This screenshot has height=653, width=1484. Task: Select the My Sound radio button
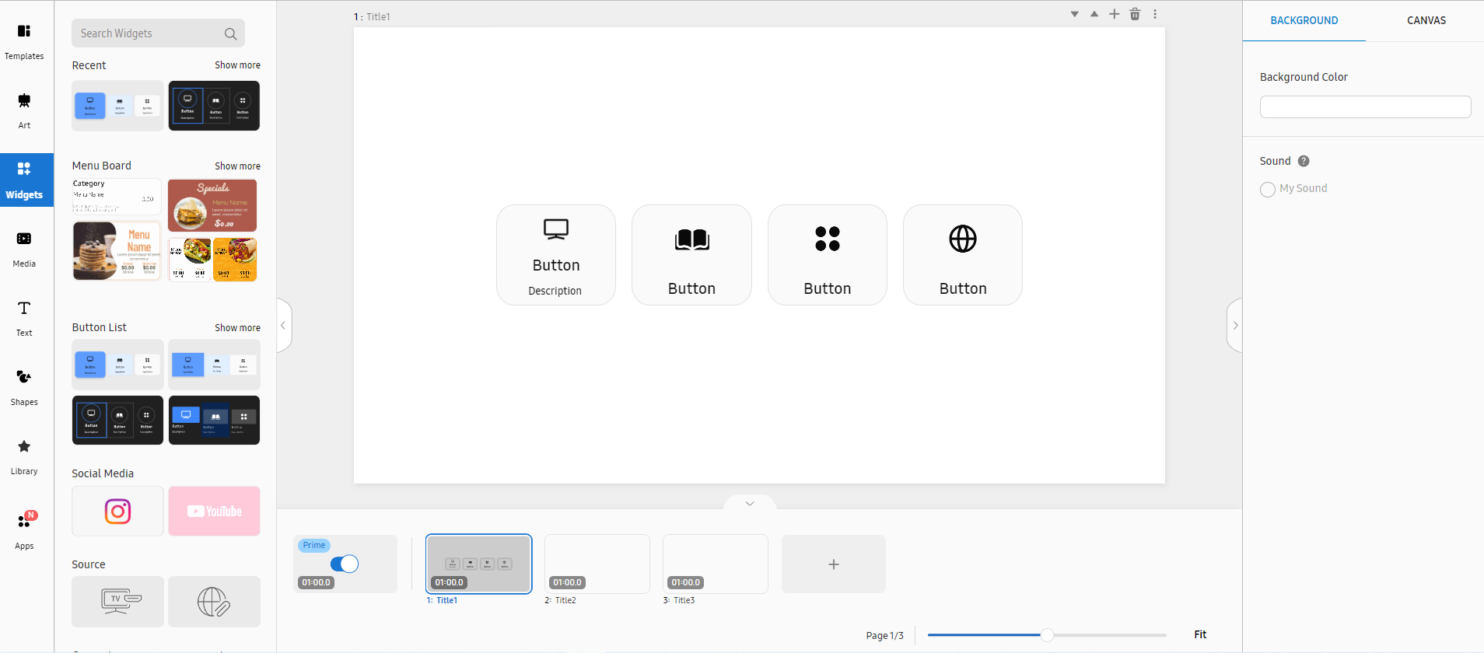pyautogui.click(x=1268, y=189)
